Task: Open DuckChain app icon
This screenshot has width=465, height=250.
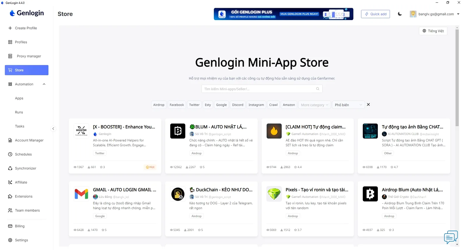Action: 178,194
